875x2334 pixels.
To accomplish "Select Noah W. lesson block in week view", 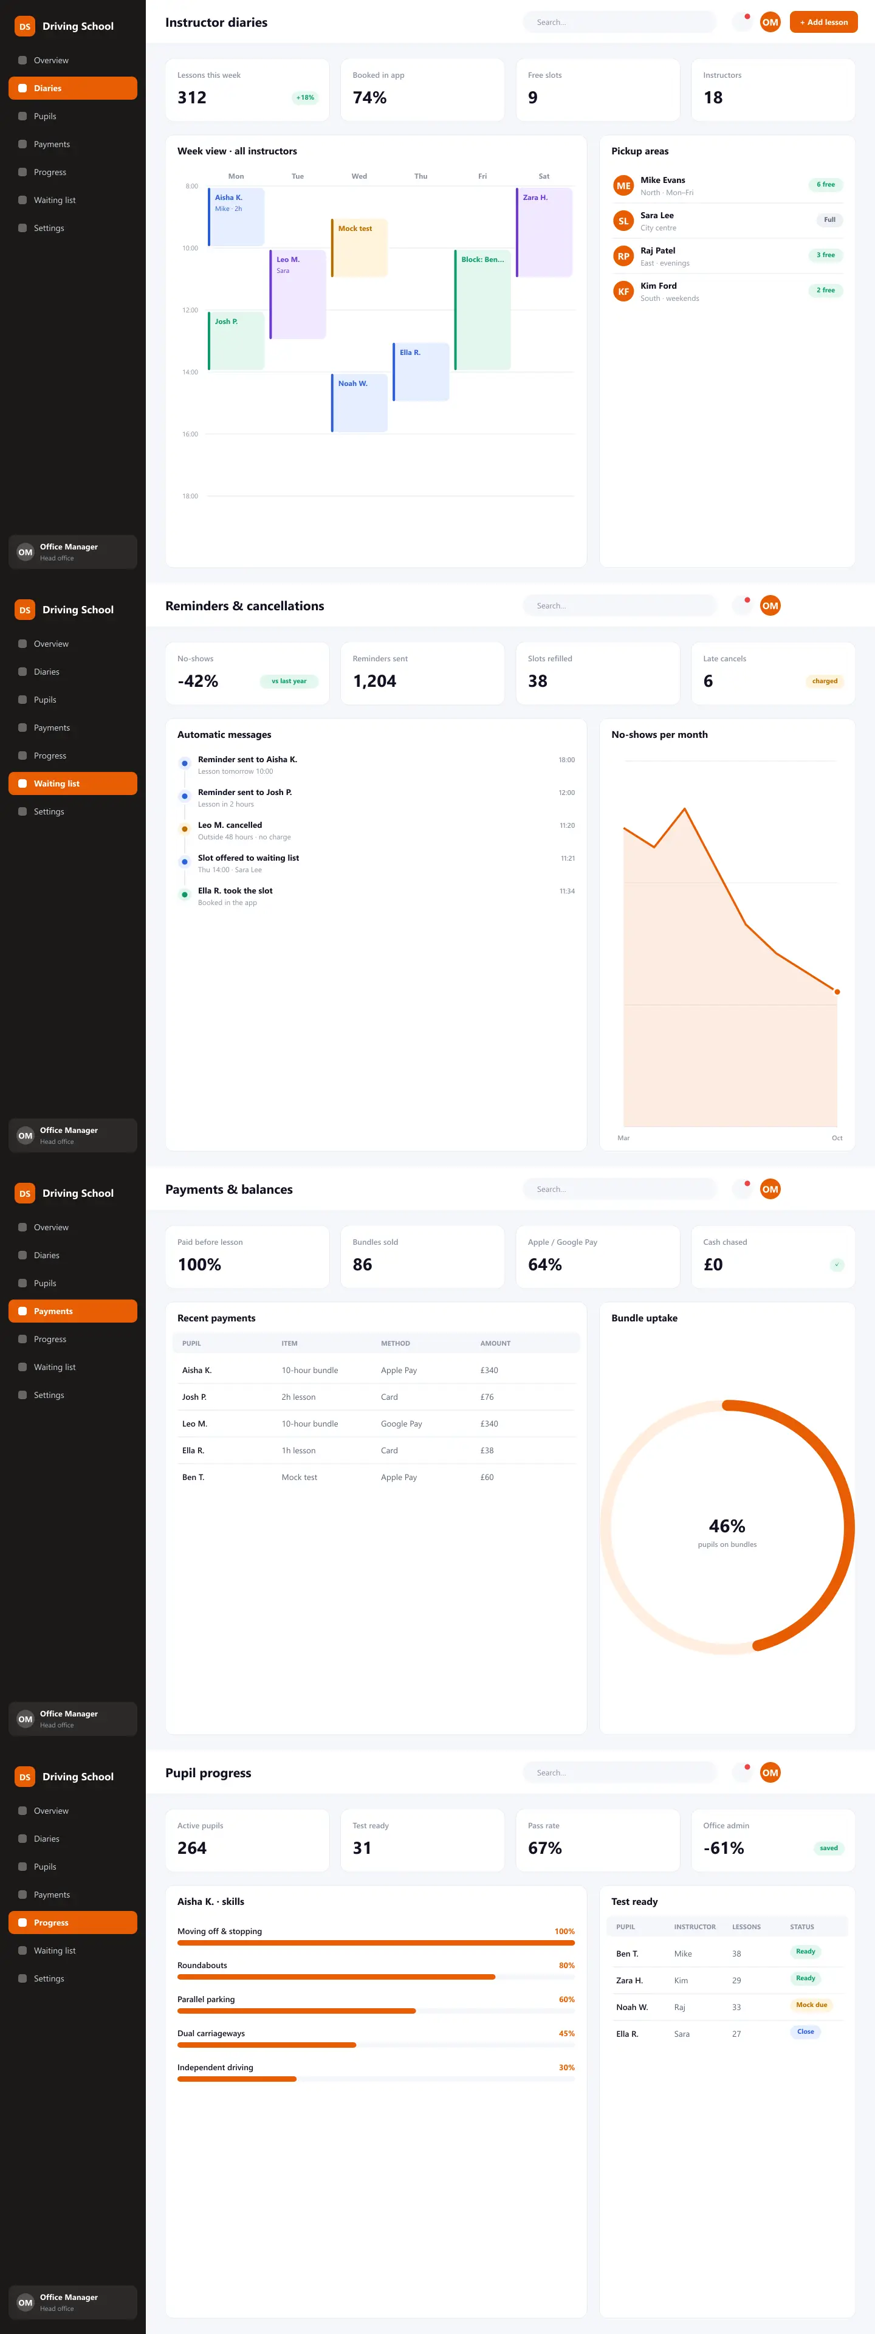I will coord(360,403).
